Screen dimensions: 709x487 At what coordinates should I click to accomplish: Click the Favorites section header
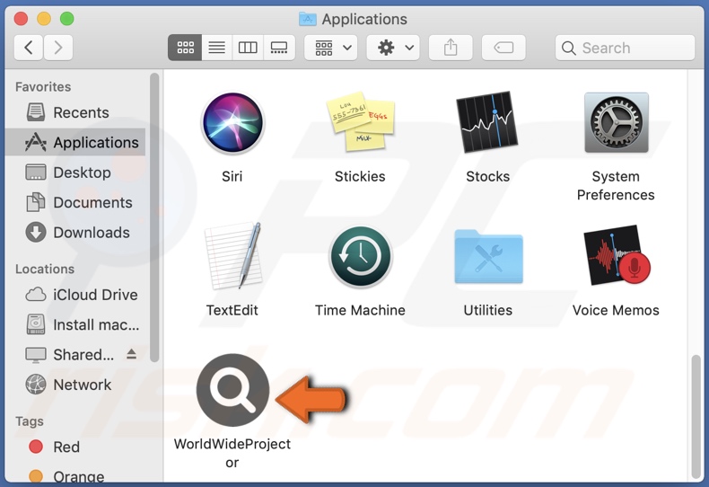pos(43,86)
